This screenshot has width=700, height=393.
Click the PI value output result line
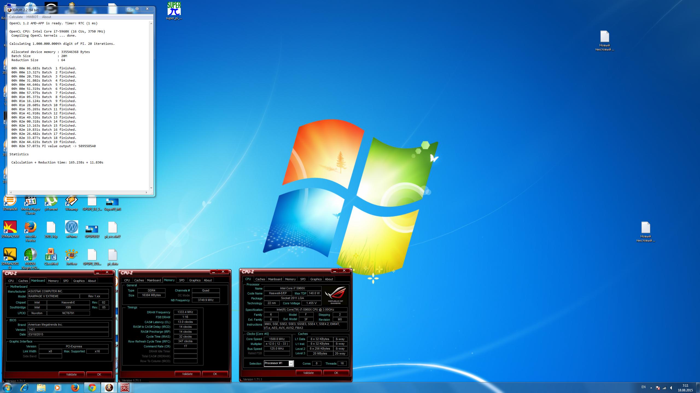(x=54, y=146)
